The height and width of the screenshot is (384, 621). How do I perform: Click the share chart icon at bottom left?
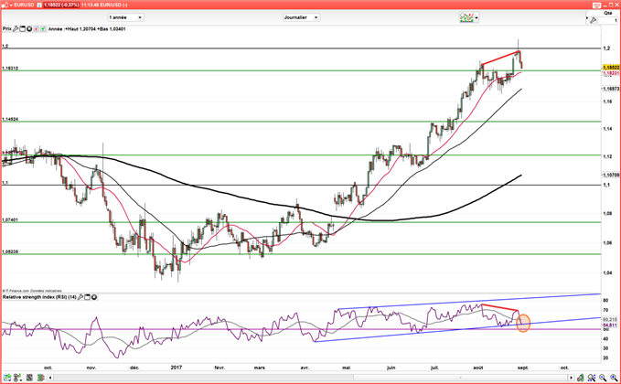pyautogui.click(x=7, y=378)
